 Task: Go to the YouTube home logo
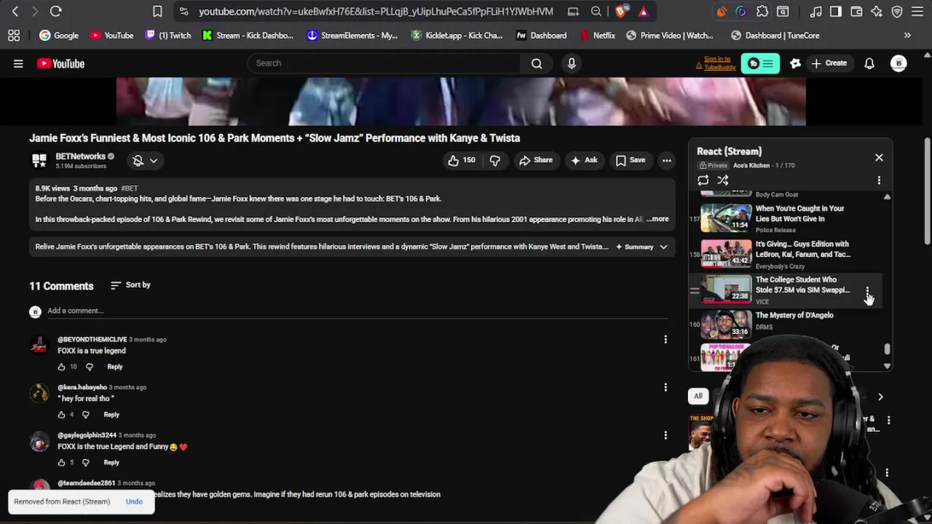pos(60,63)
